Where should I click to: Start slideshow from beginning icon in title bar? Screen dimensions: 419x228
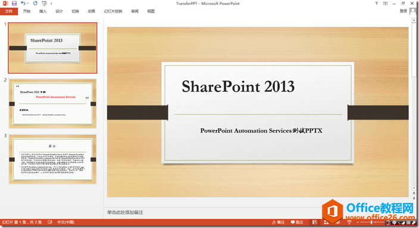44,4
